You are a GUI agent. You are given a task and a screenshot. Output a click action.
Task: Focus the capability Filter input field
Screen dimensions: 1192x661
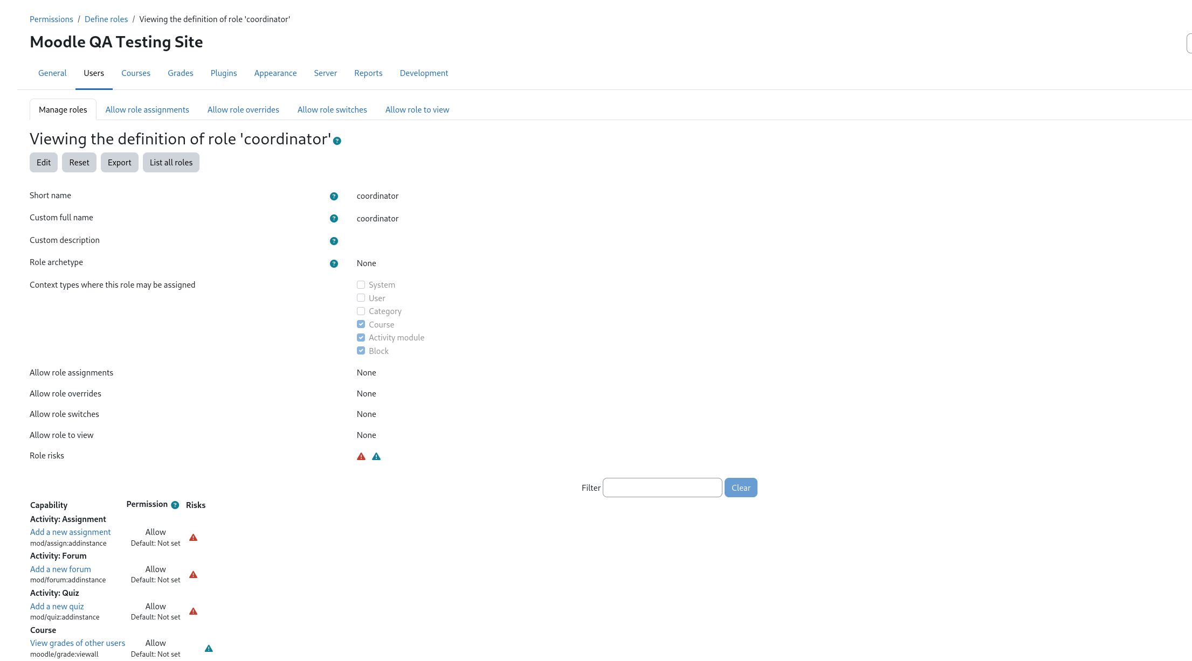[x=663, y=488]
